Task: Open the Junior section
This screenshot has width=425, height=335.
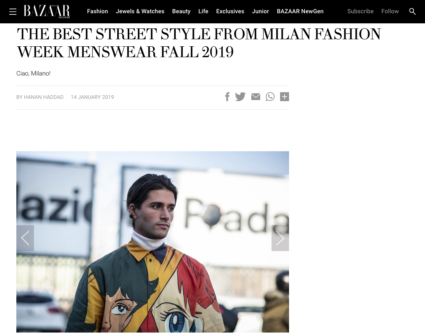Action: [260, 11]
